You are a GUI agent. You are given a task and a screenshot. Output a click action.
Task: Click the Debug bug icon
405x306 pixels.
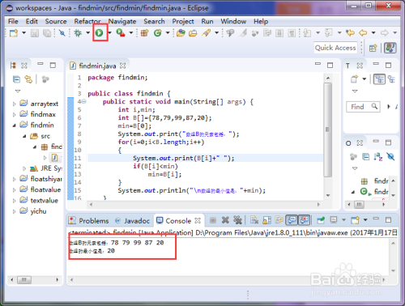pos(78,33)
